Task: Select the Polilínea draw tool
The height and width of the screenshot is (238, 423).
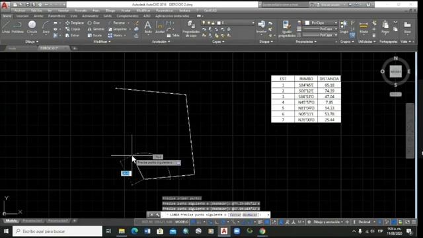Action: tap(18, 27)
